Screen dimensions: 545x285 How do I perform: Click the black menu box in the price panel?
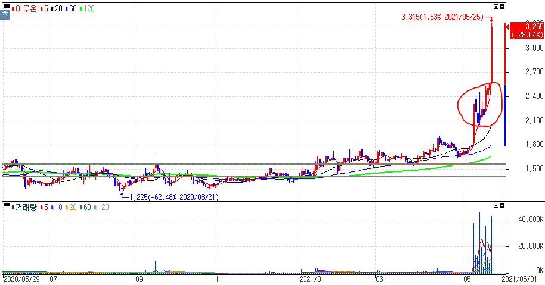pyautogui.click(x=6, y=6)
